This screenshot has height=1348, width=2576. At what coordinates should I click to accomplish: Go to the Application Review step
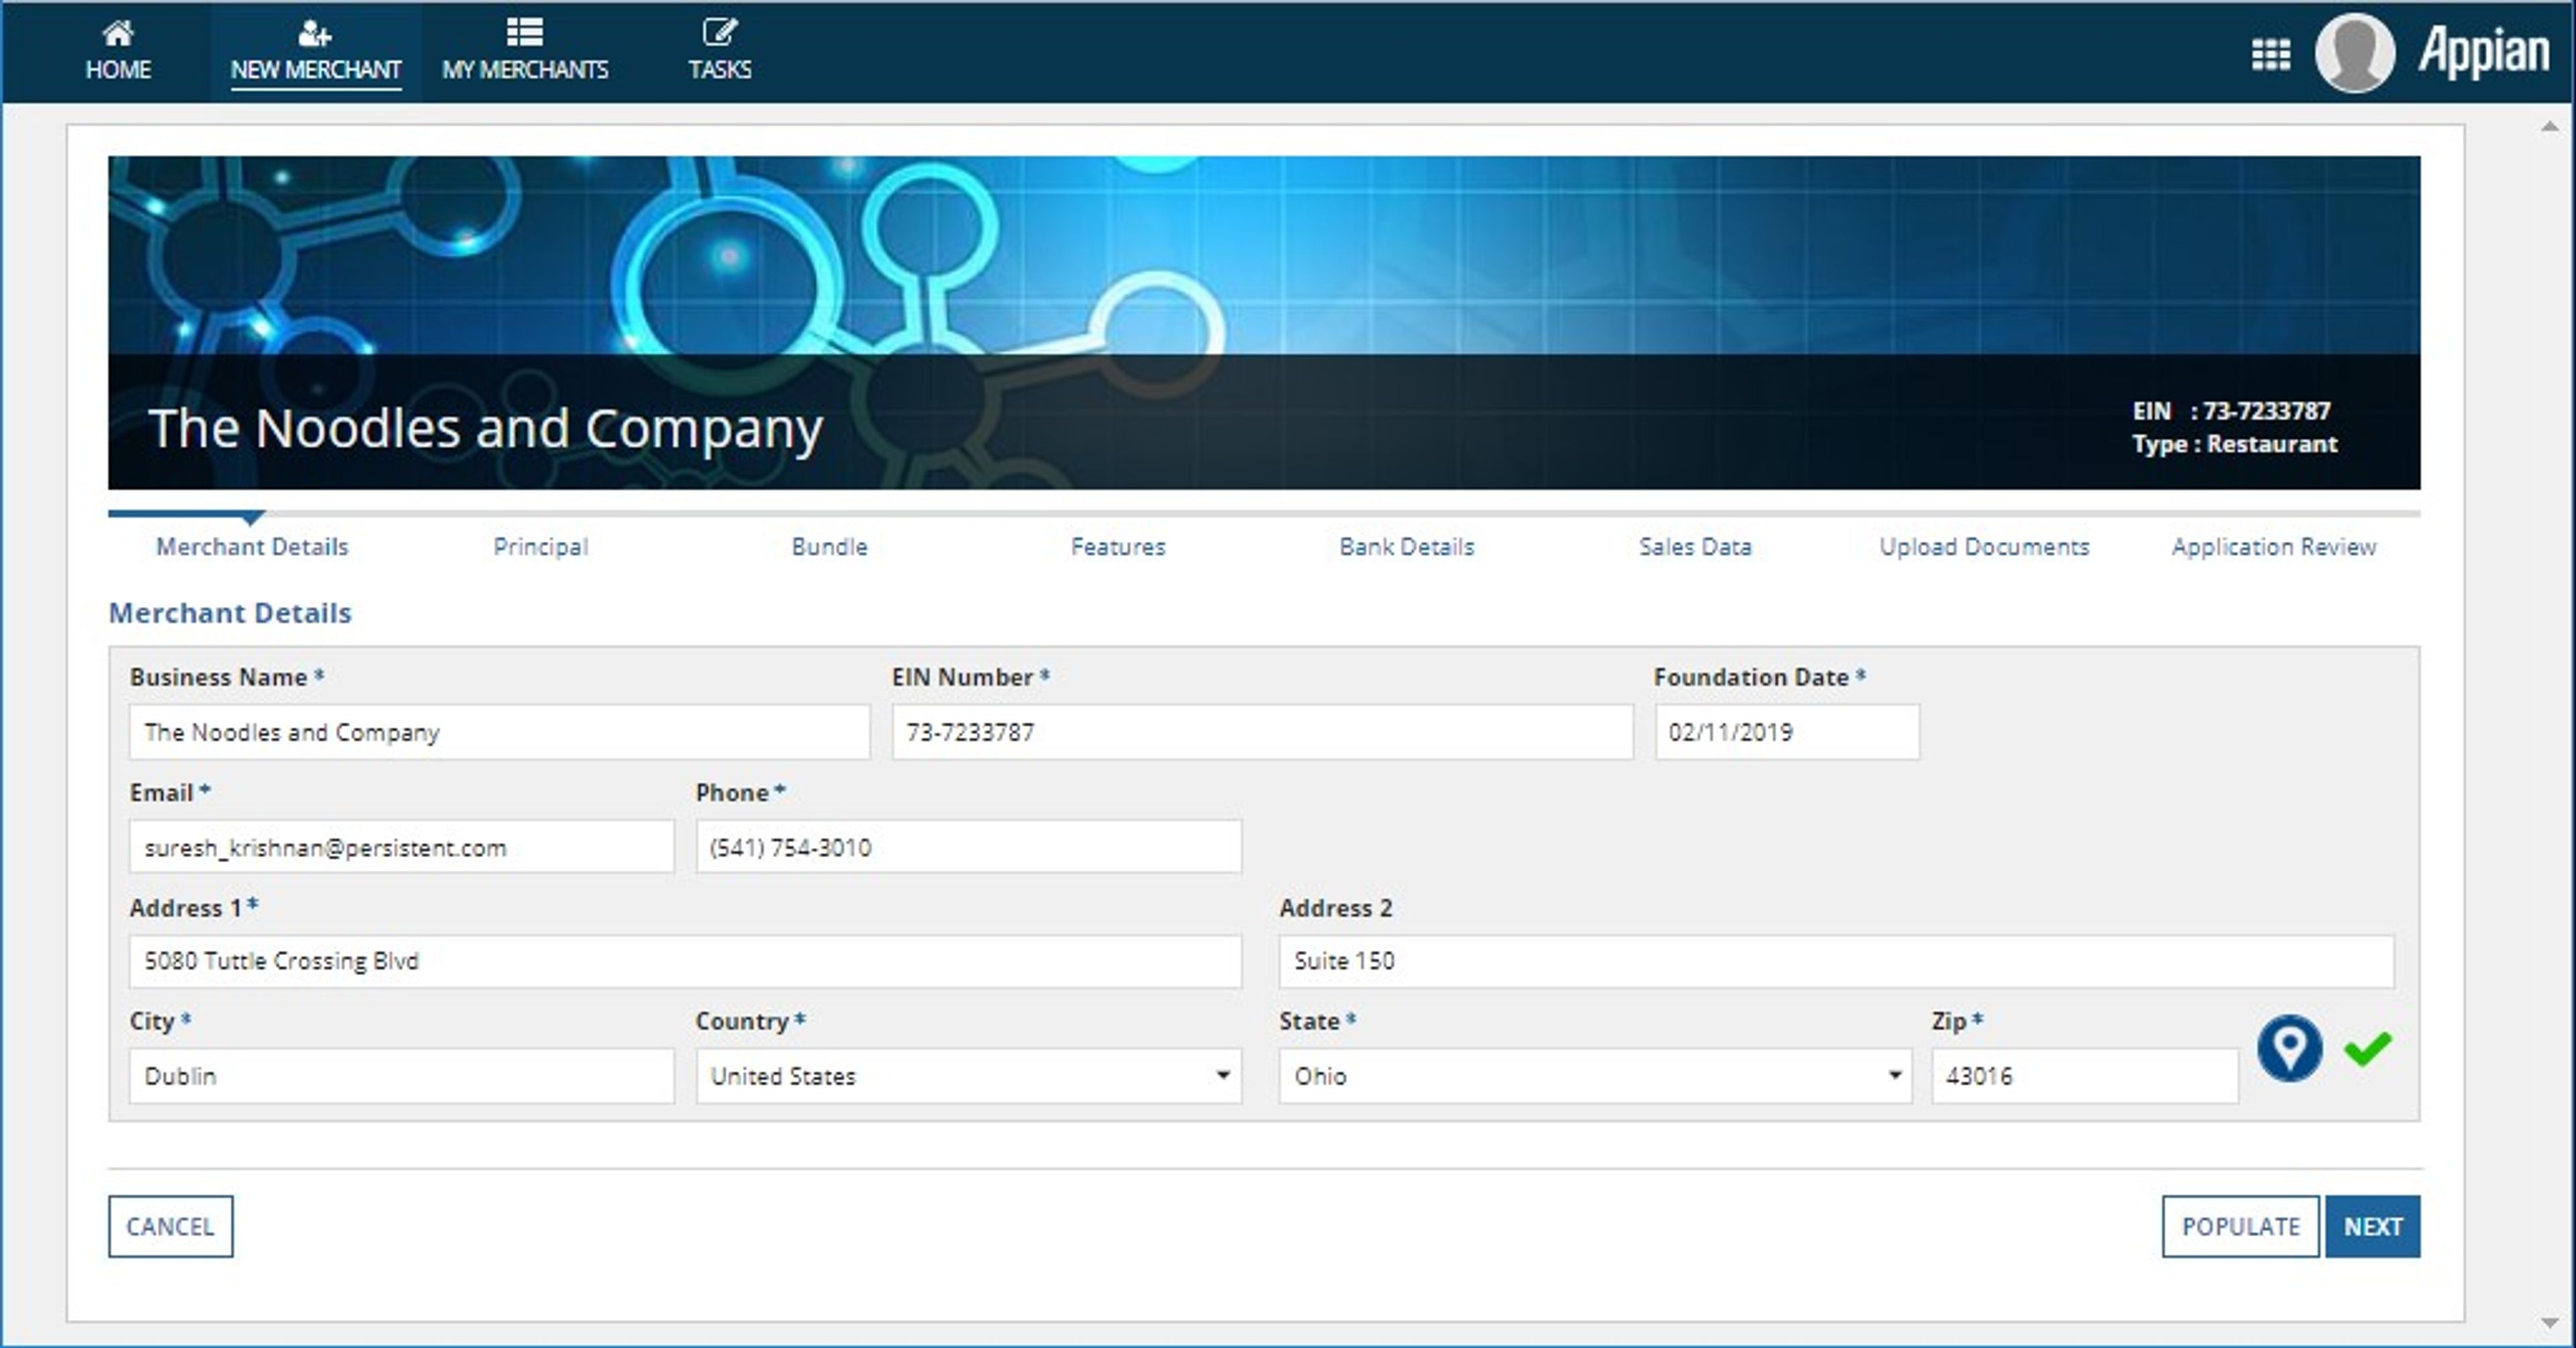pyautogui.click(x=2273, y=546)
